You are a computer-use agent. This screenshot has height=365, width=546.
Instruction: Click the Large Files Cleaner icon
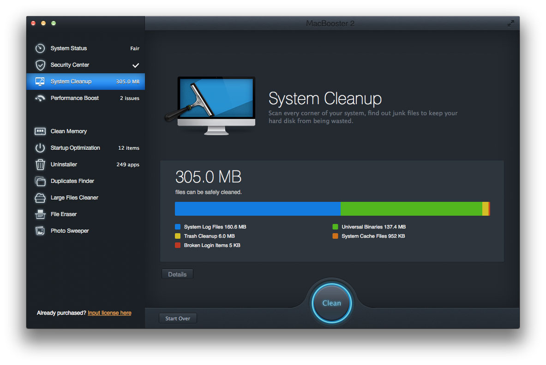tap(40, 198)
